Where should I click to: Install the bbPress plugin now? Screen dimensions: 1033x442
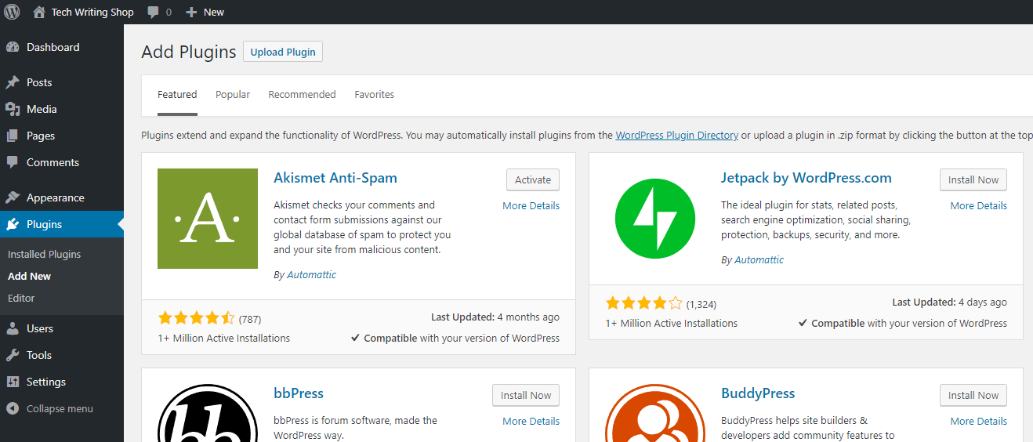tap(526, 395)
